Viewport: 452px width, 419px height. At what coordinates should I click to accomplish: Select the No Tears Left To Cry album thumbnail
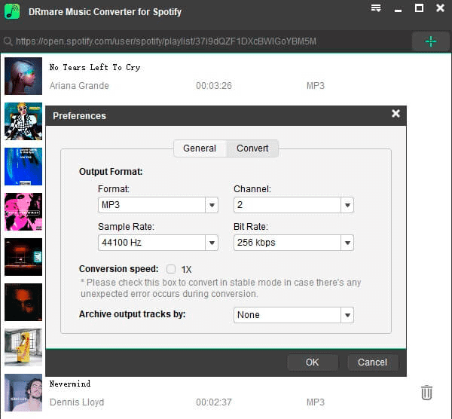coord(23,76)
